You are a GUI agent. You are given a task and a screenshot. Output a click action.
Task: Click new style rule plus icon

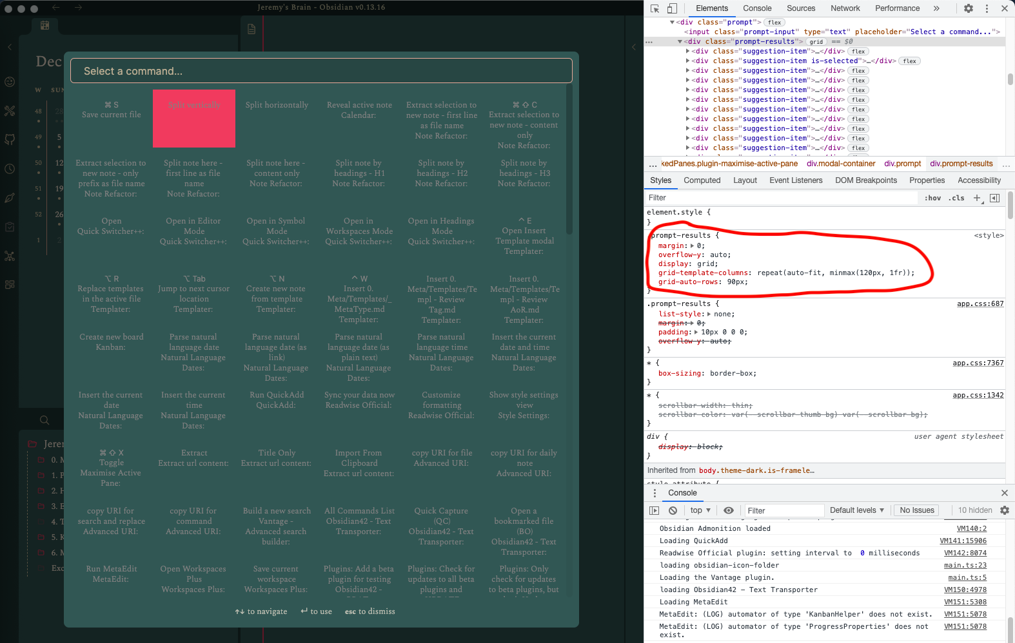978,198
